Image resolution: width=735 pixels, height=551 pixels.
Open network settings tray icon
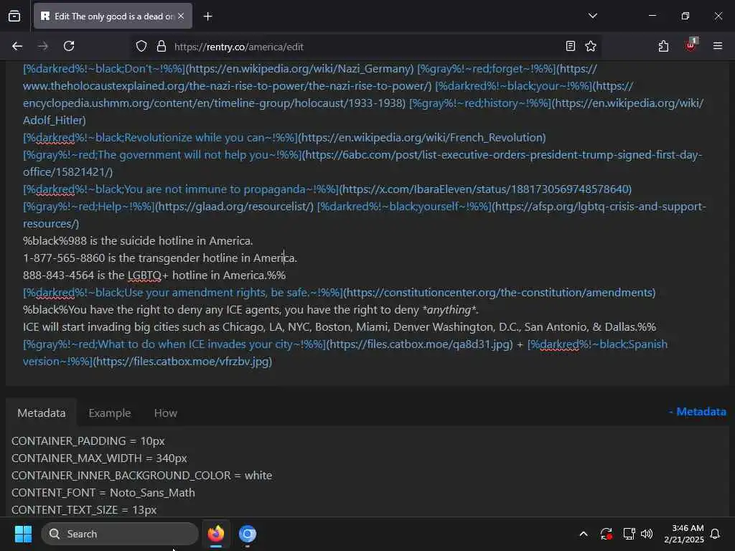(629, 534)
